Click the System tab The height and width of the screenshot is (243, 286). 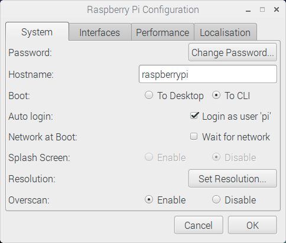37,32
